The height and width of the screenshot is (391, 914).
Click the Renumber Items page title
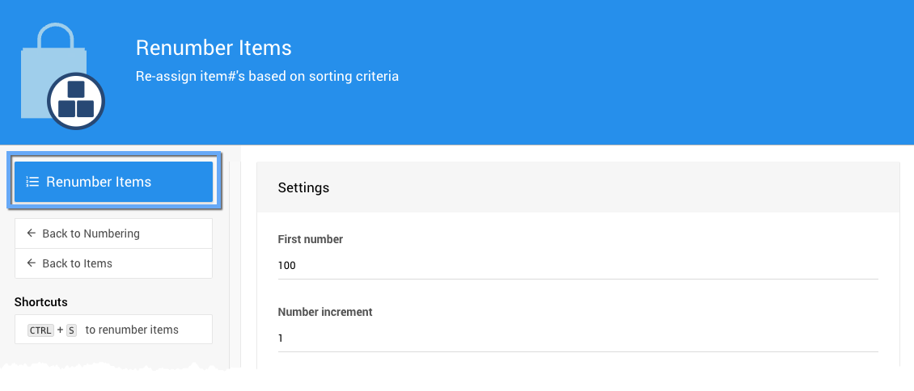click(x=214, y=48)
